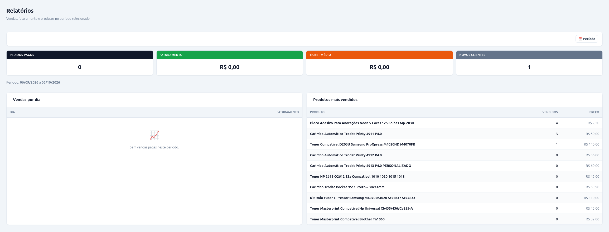Click the price R$ 32,00

click(x=592, y=219)
